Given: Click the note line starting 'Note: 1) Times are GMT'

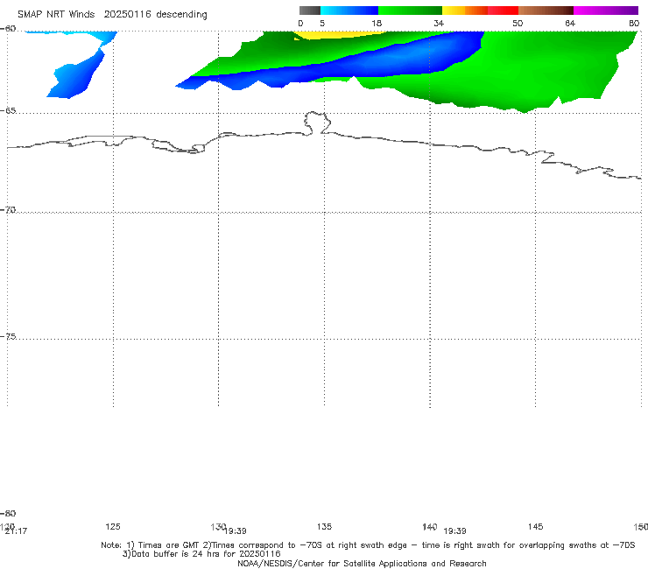Looking at the screenshot, I should click(x=368, y=545).
